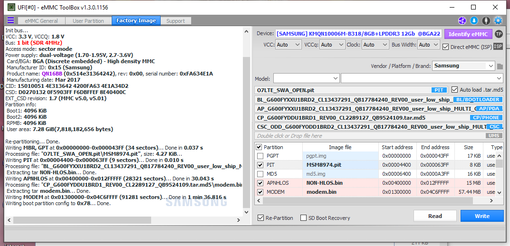The width and height of the screenshot is (510, 246).
Task: Click the AP/PDA tag
Action: pyautogui.click(x=489, y=109)
